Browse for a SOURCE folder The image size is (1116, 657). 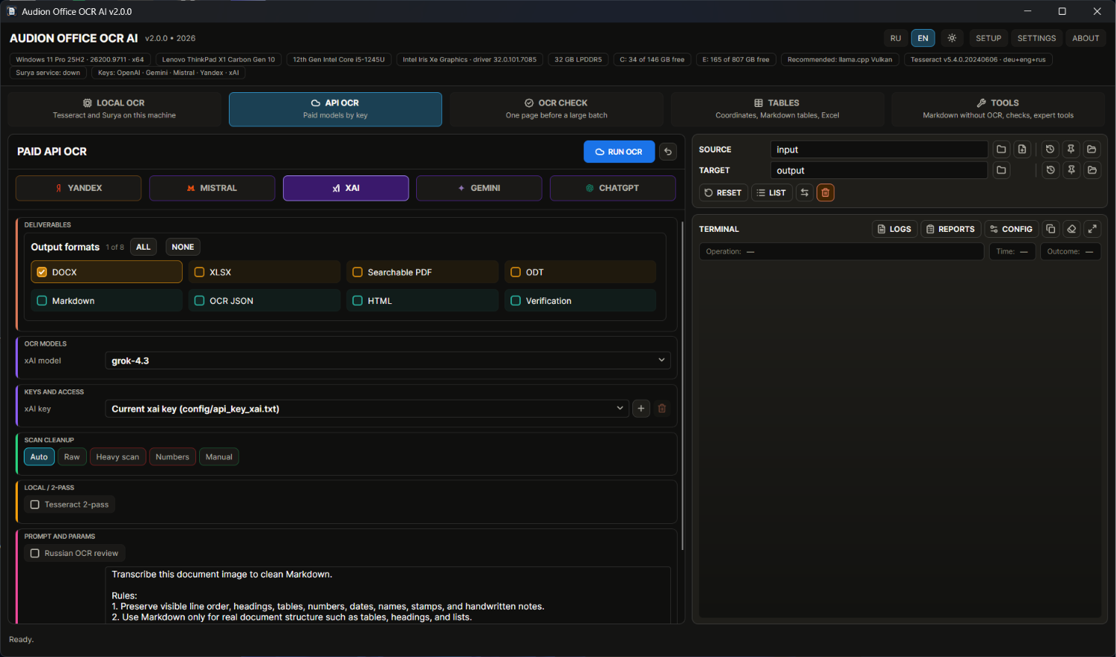point(1001,149)
